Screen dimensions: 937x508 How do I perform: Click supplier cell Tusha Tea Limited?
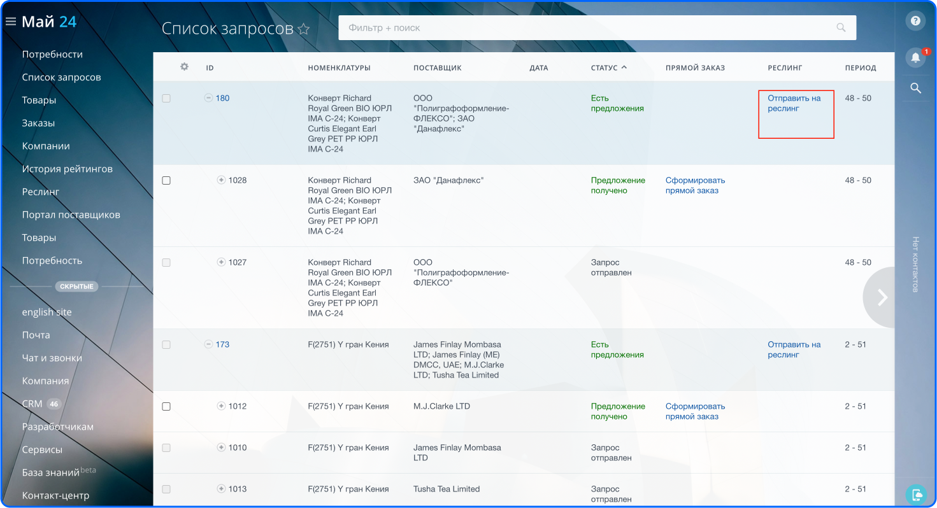(447, 489)
